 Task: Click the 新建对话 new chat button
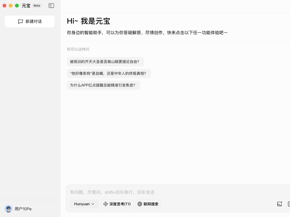pos(29,21)
